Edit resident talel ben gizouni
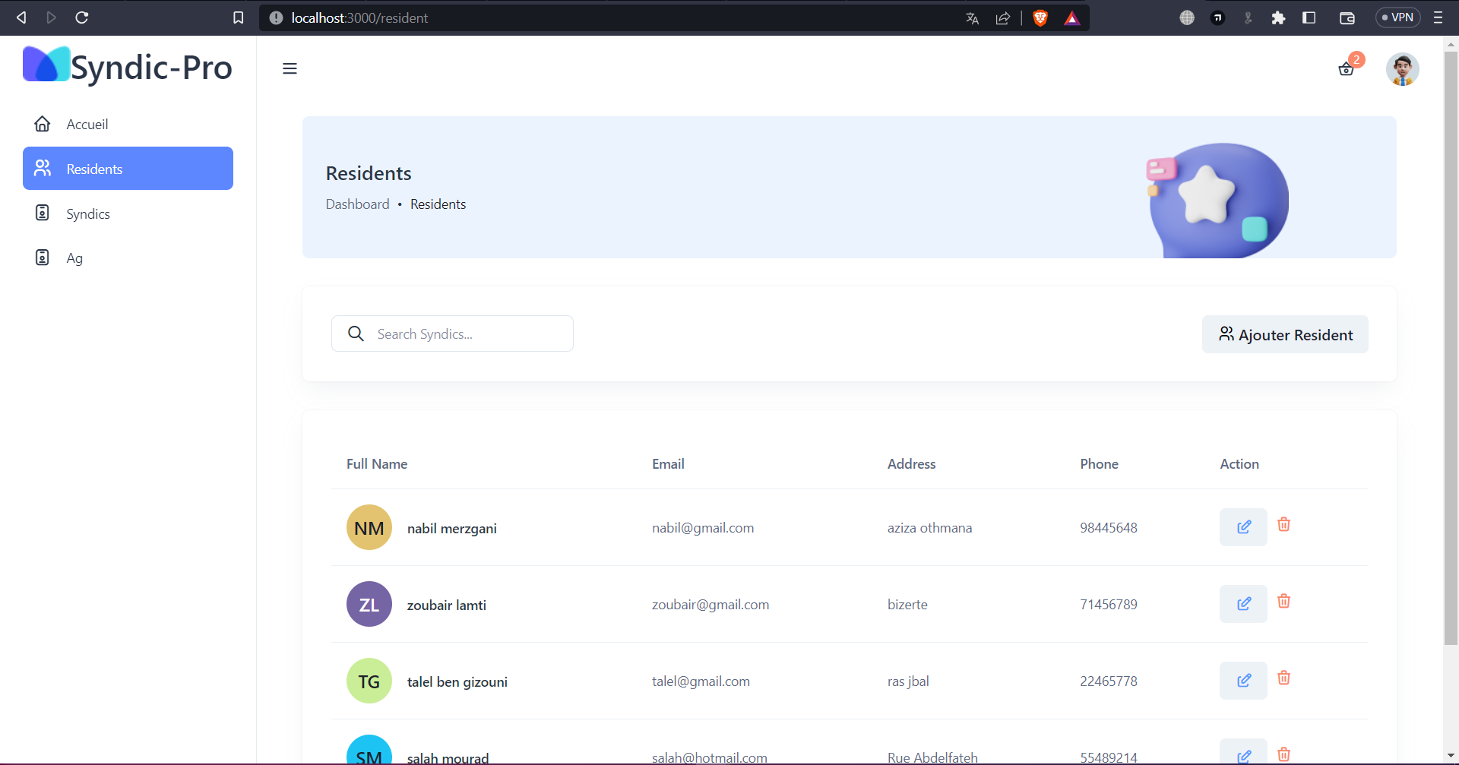Screen dimensions: 1459x765 tap(1243, 681)
